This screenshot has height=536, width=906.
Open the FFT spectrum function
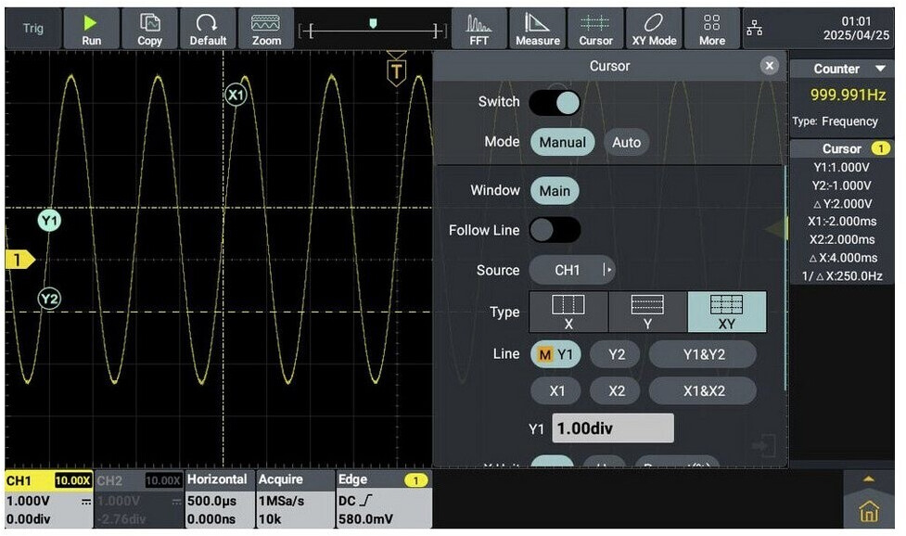(x=479, y=29)
